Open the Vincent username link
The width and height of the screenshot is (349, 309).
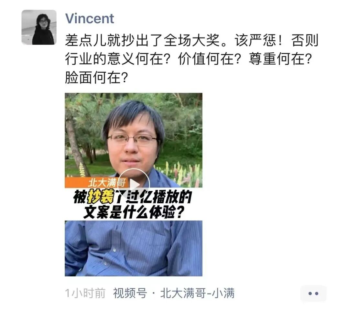pos(90,18)
